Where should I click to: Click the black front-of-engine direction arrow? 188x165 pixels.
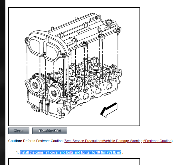pos(109,110)
